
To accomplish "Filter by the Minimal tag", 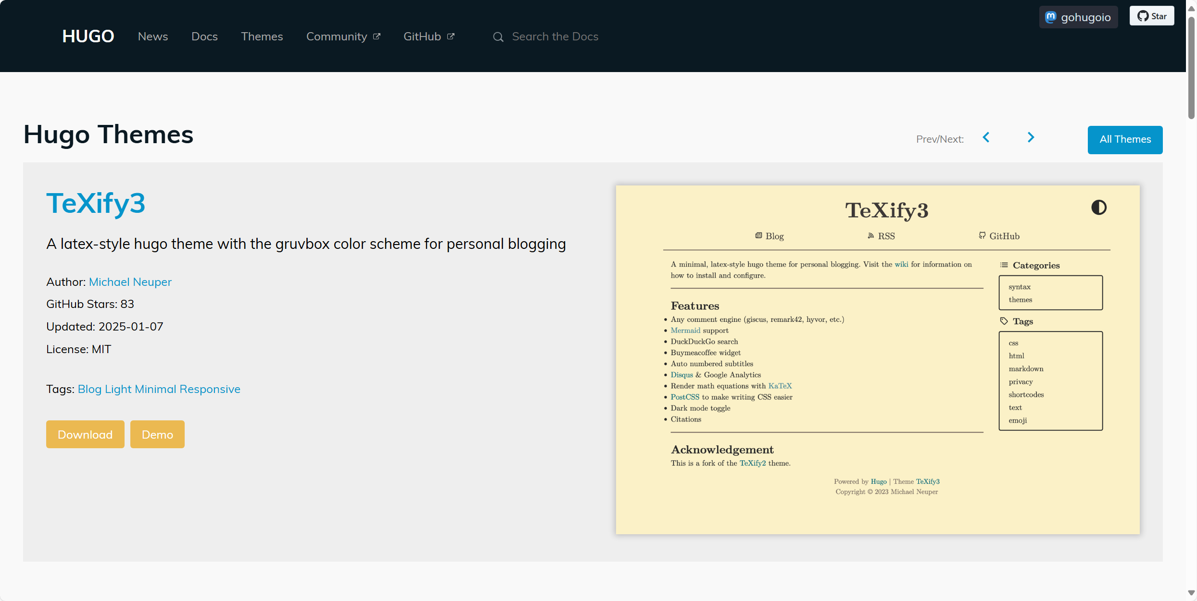I will (155, 389).
